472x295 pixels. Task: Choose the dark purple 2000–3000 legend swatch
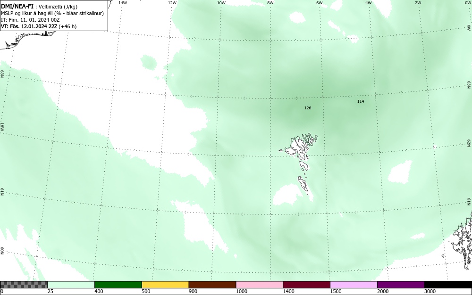coord(401,285)
